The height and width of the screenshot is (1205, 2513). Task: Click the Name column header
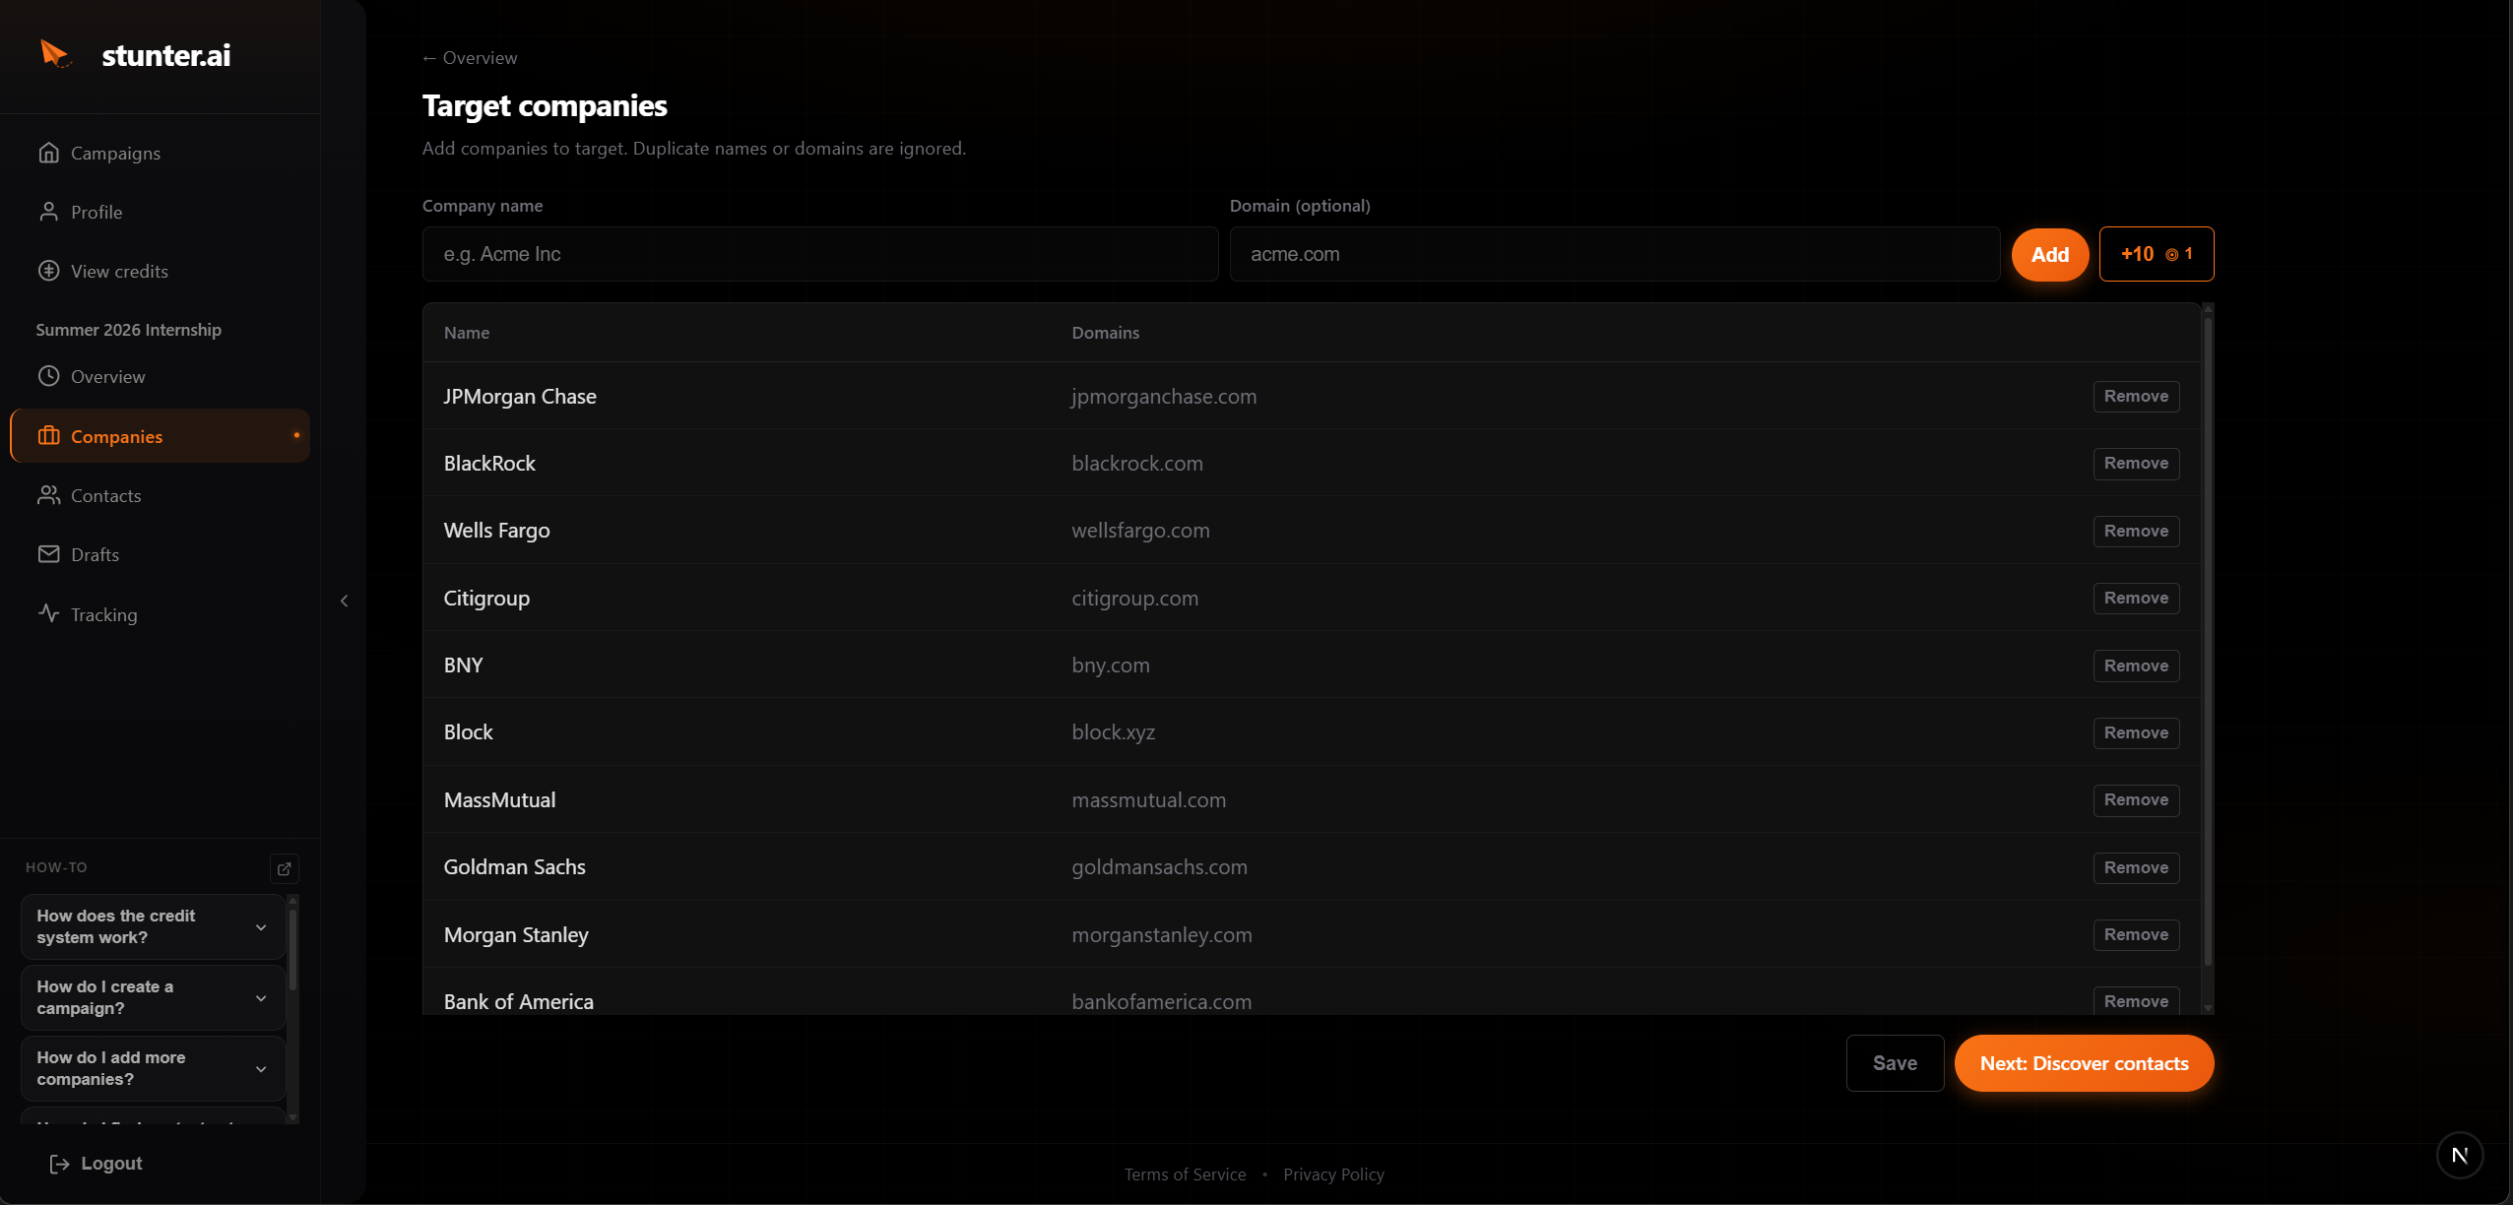[467, 333]
